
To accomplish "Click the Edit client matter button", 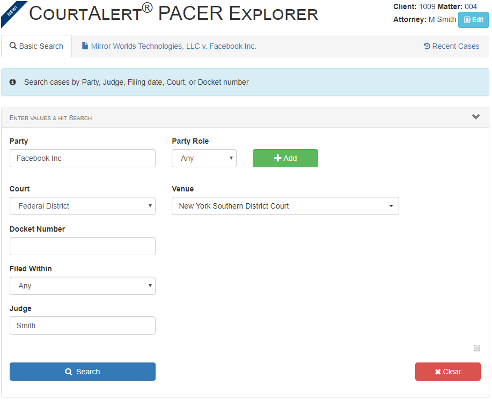I will [x=473, y=20].
